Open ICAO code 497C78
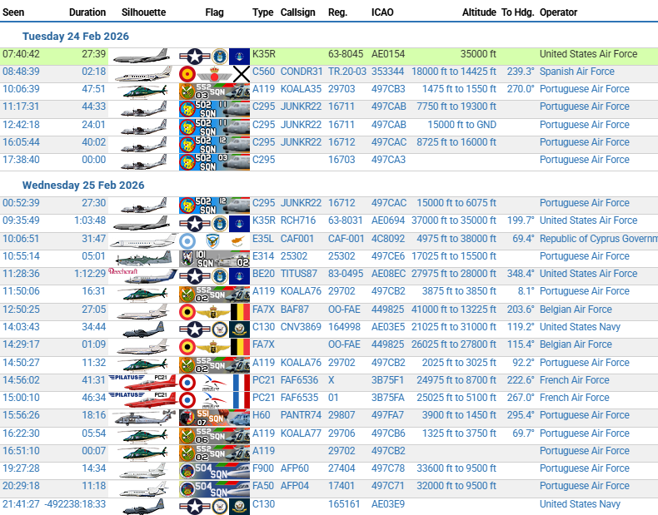This screenshot has height=515, width=658. point(388,468)
